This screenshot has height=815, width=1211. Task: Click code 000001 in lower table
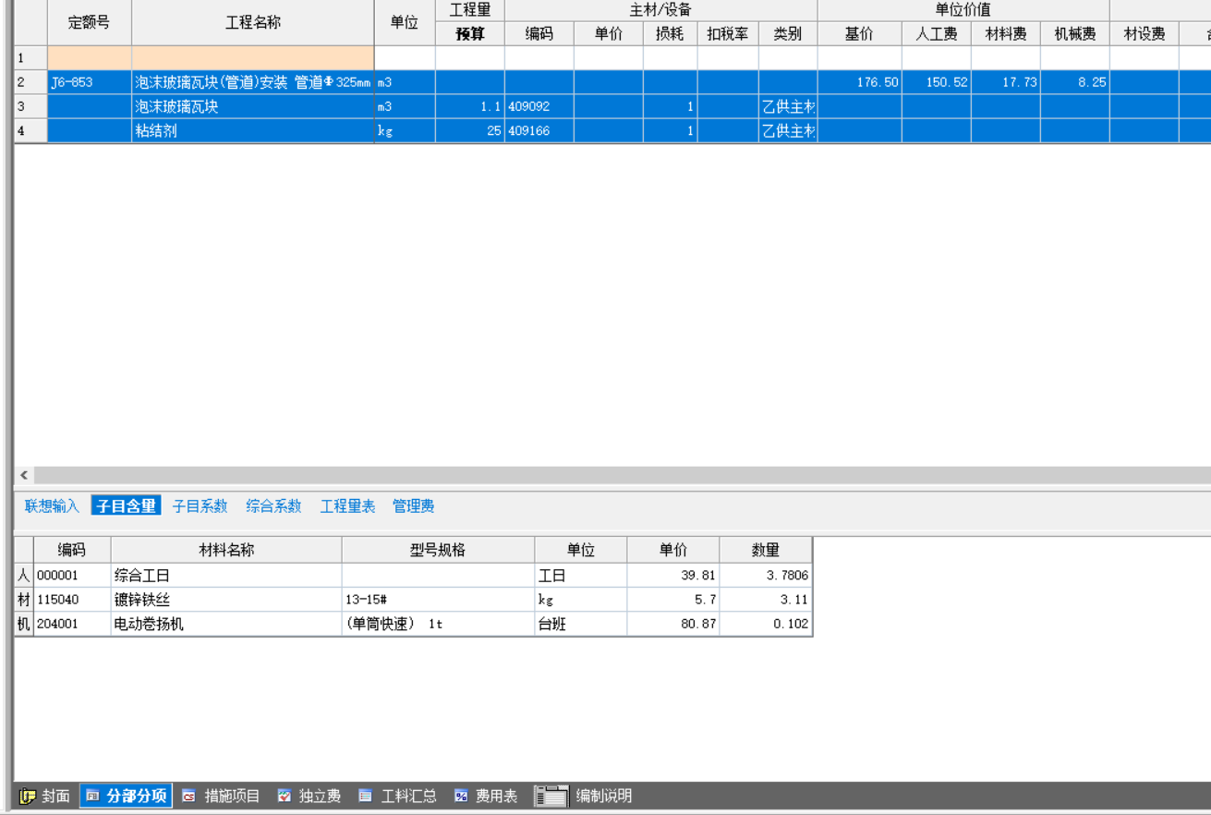tap(72, 575)
